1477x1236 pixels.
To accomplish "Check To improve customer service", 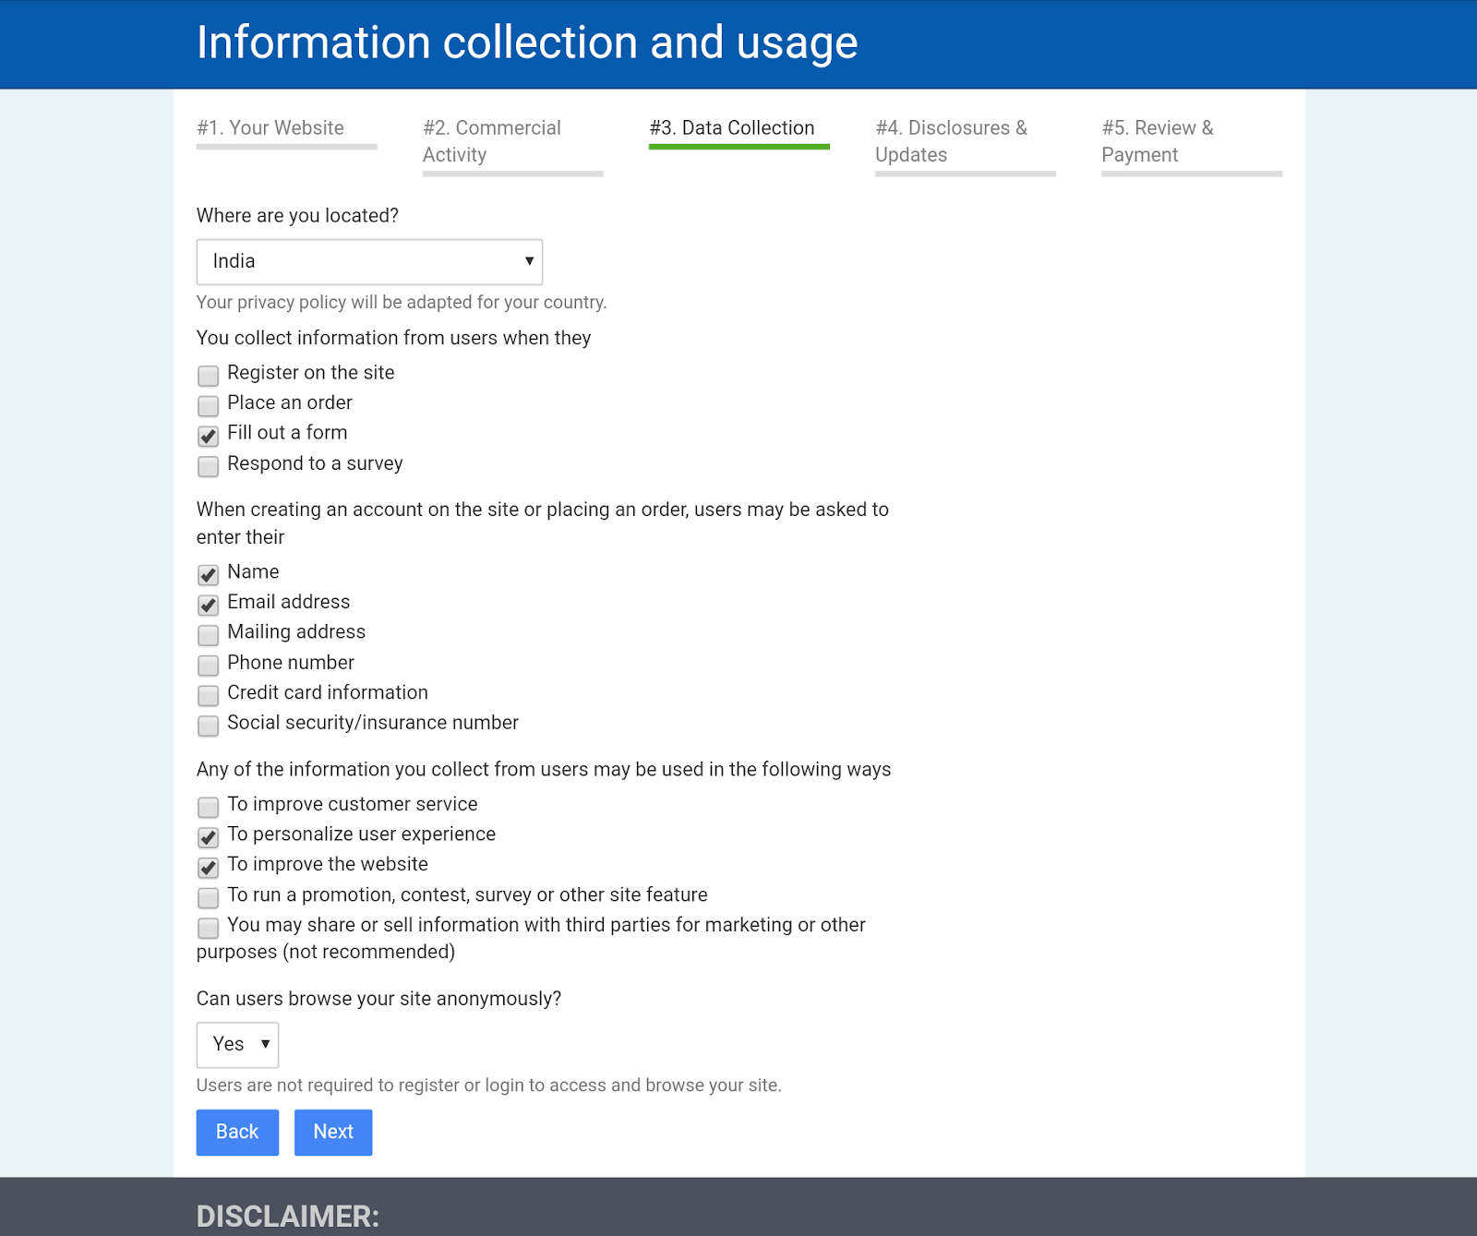I will pos(209,808).
